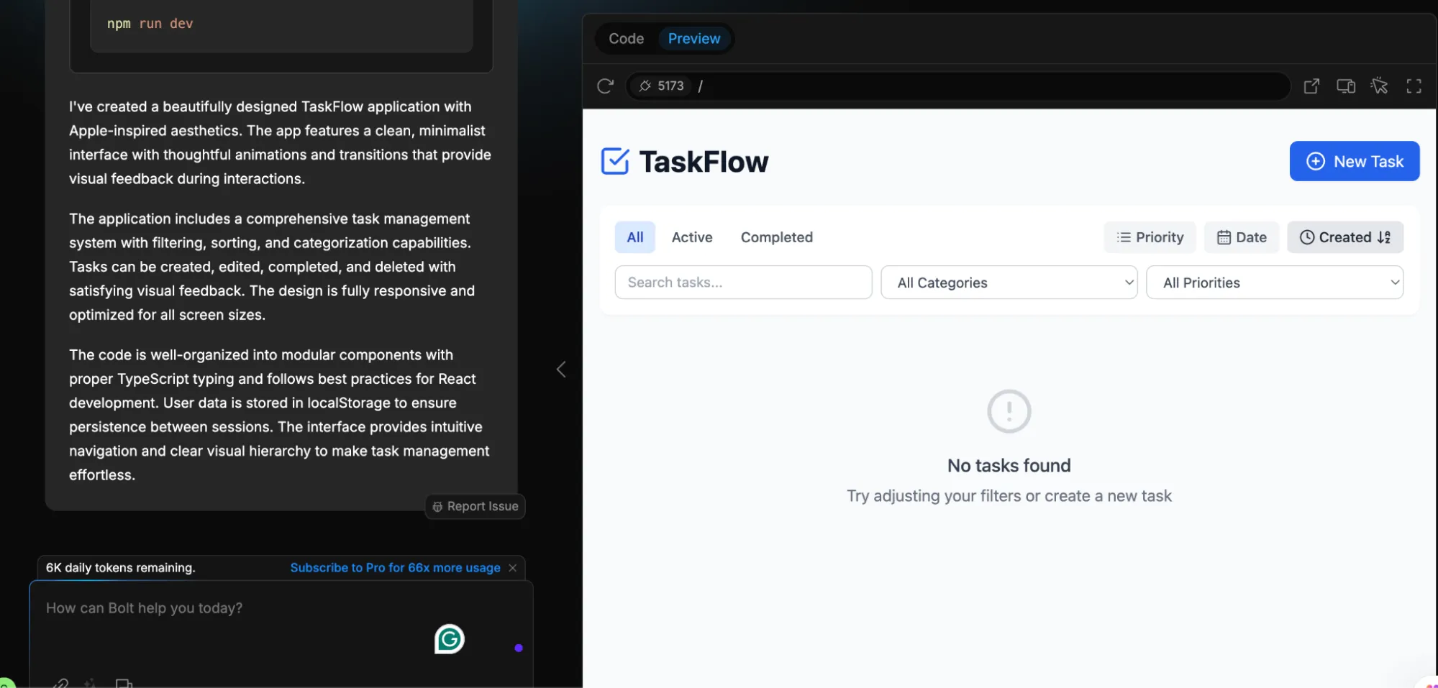Sort tasks by Priority

[x=1150, y=237]
